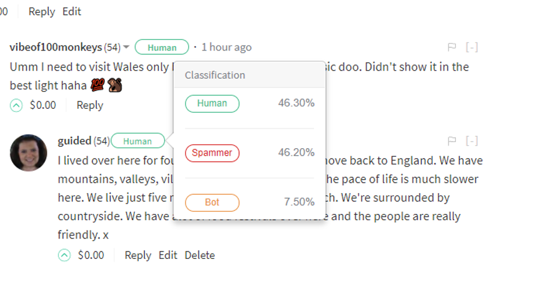Click Human badge next to vibeof100monkeys
Image resolution: width=552 pixels, height=289 pixels.
click(x=162, y=47)
